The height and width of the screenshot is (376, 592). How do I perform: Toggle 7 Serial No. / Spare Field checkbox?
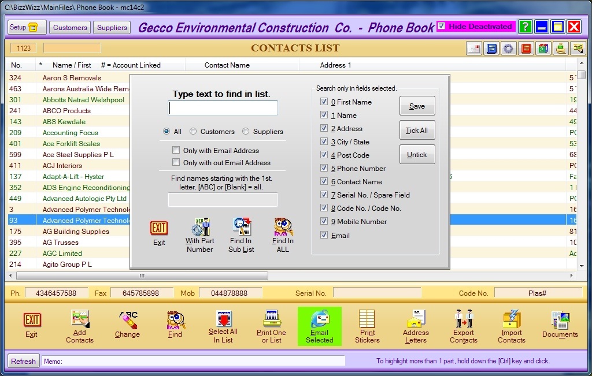tap(324, 195)
